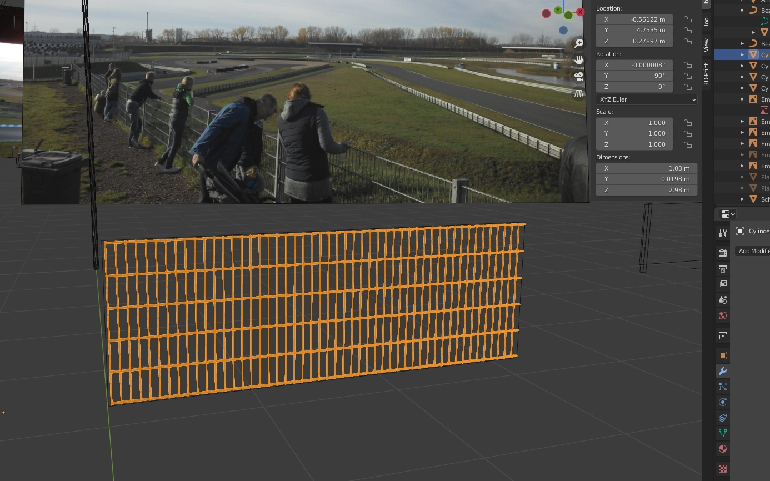Collapse the expanded Em row in outliner
The image size is (770, 481).
coord(742,99)
